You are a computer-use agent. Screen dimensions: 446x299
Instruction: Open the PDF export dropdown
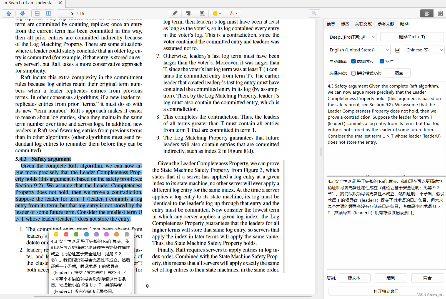tap(233, 13)
